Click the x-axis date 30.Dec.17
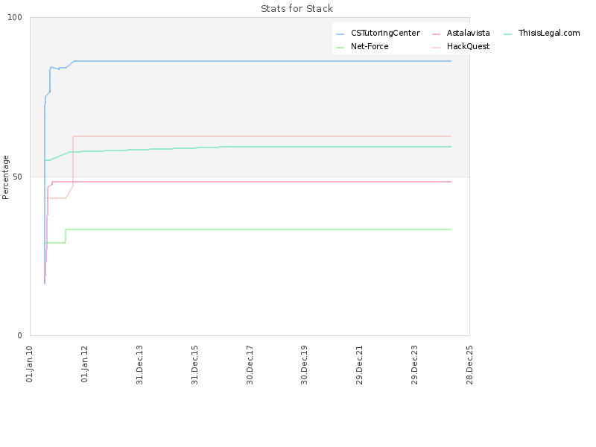The image size is (596, 447). pos(250,364)
